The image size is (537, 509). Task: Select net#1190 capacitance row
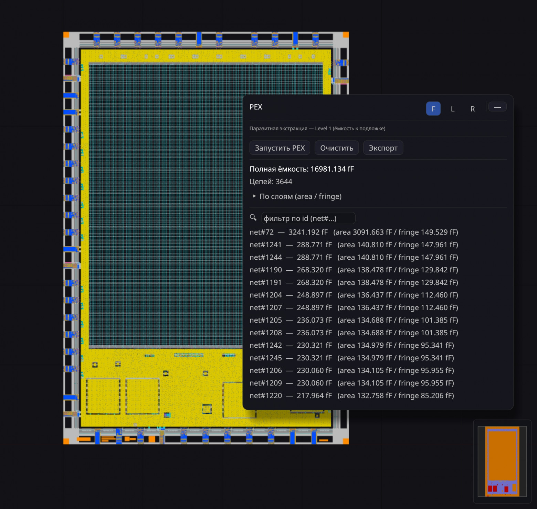pyautogui.click(x=354, y=270)
